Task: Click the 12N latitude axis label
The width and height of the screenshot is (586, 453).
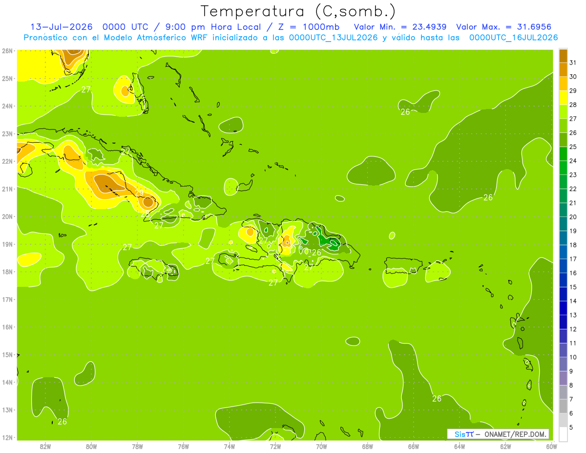Action: click(x=7, y=437)
